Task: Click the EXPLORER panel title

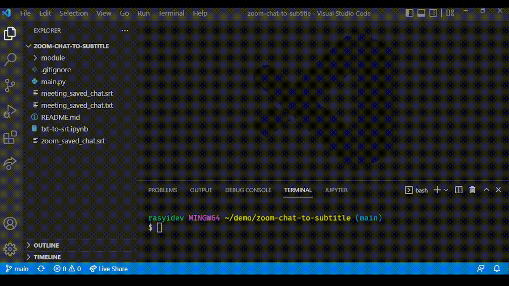Action: pyautogui.click(x=47, y=30)
